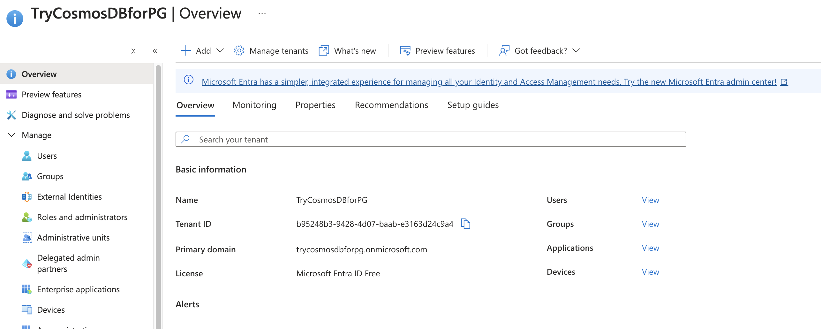821x329 pixels.
Task: Open the Recommendations tab
Action: pyautogui.click(x=391, y=105)
